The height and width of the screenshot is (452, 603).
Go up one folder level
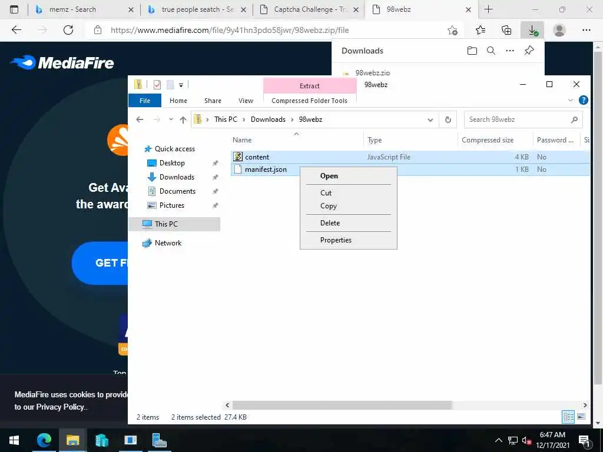coord(183,119)
